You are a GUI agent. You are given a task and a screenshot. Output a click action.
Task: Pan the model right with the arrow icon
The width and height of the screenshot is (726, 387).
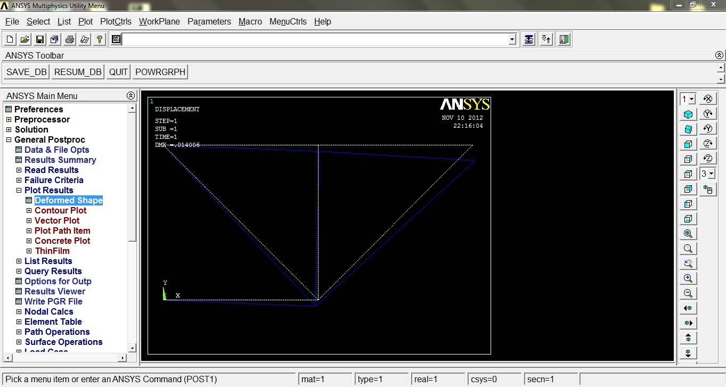(688, 323)
